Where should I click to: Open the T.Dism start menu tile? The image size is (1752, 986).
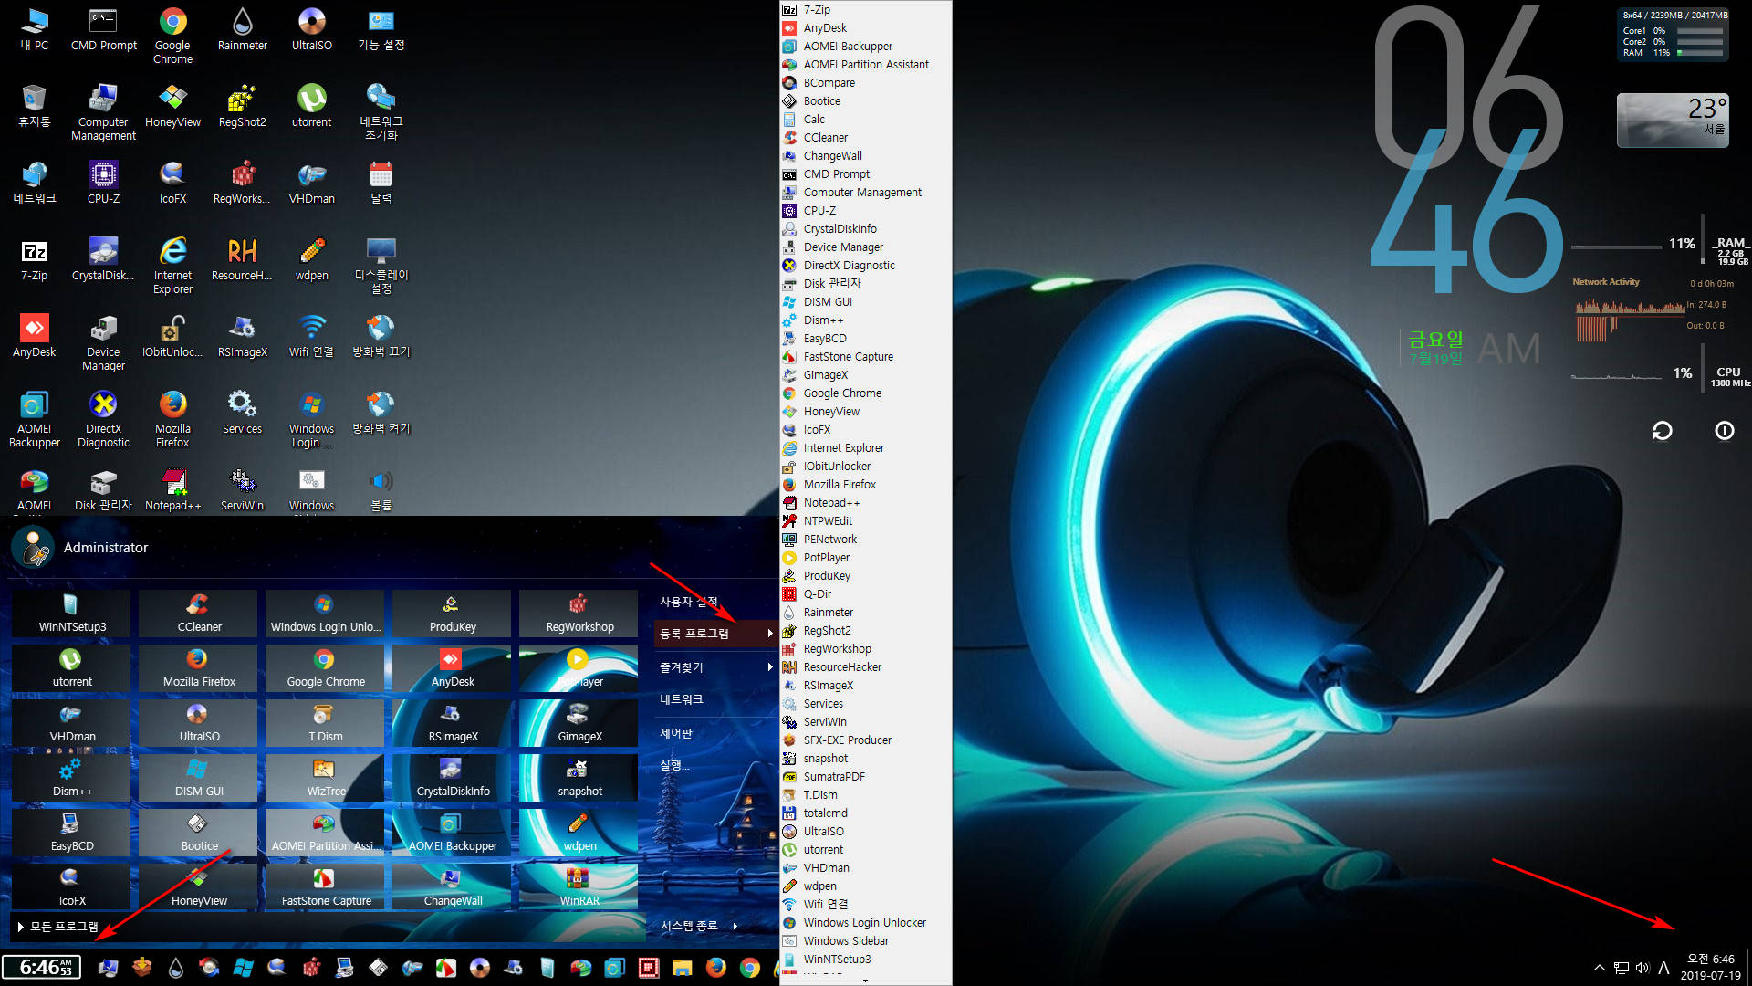(x=326, y=723)
